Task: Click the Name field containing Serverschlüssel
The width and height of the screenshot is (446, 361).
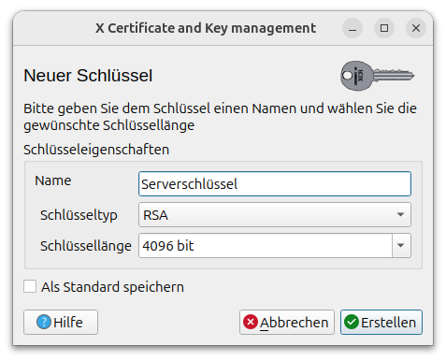Action: (275, 183)
